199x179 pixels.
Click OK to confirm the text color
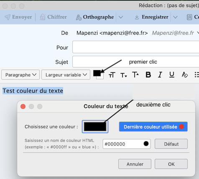(171, 164)
